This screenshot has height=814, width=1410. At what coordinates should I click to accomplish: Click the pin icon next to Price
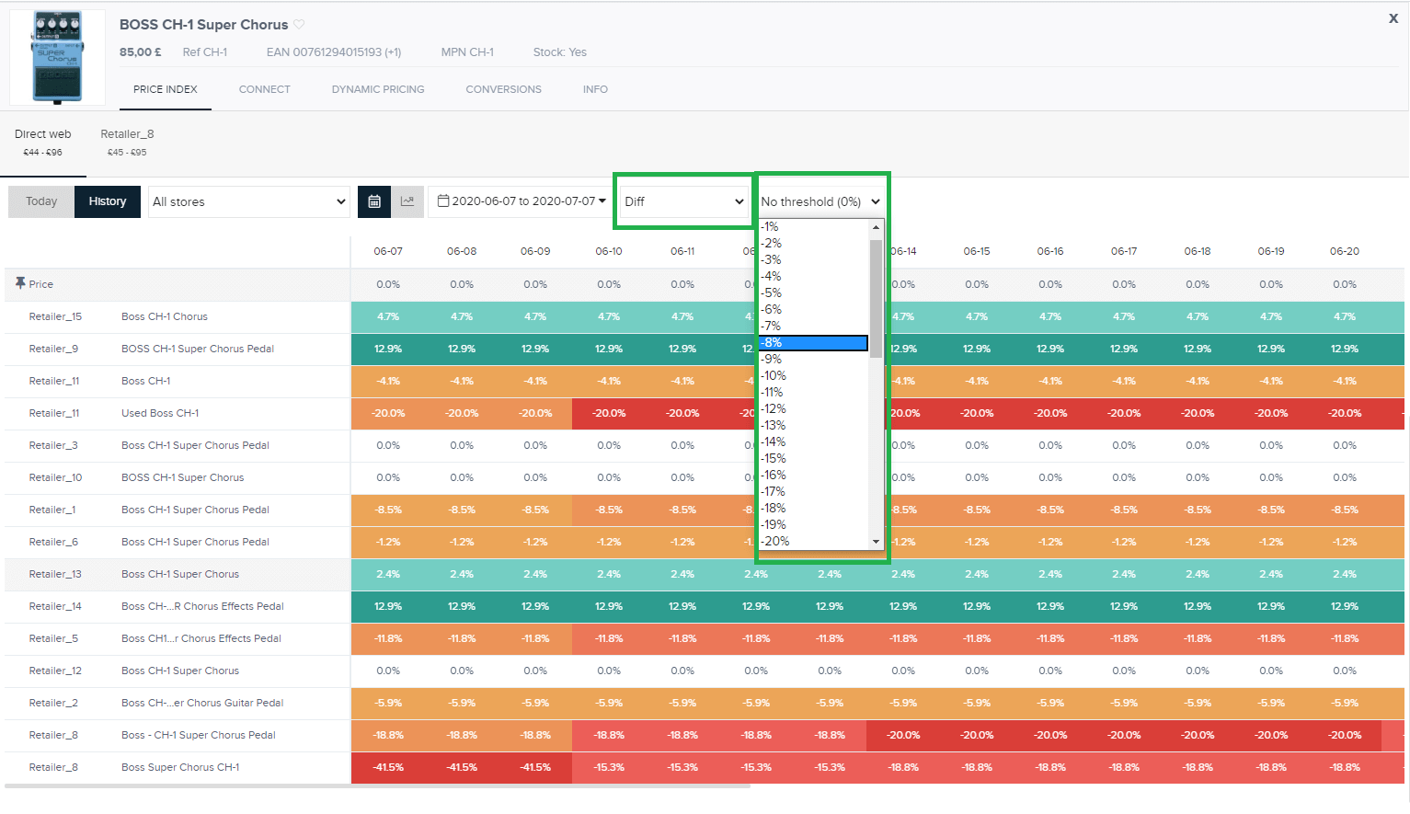[20, 283]
